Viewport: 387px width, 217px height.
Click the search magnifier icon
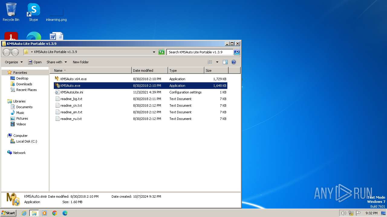coord(237,52)
